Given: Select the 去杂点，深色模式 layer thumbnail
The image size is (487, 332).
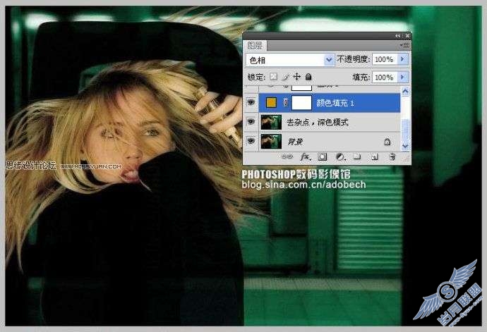Looking at the screenshot, I should pos(271,122).
